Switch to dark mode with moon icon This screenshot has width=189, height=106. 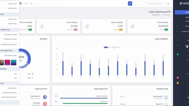click(32, 4)
